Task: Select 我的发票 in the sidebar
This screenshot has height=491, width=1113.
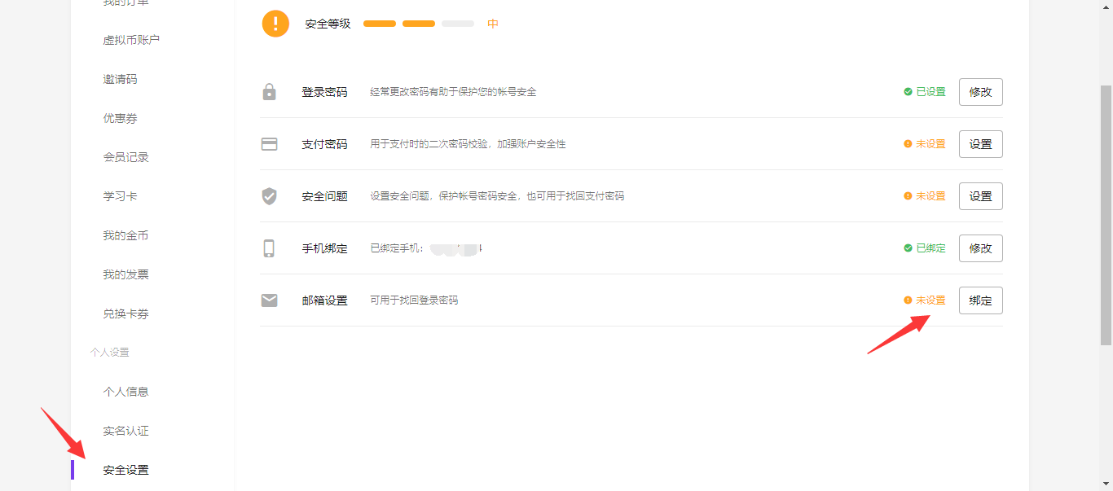Action: tap(125, 274)
